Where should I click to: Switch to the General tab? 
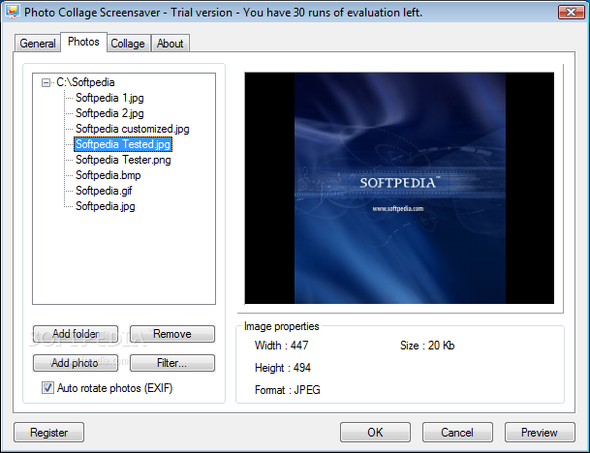38,44
